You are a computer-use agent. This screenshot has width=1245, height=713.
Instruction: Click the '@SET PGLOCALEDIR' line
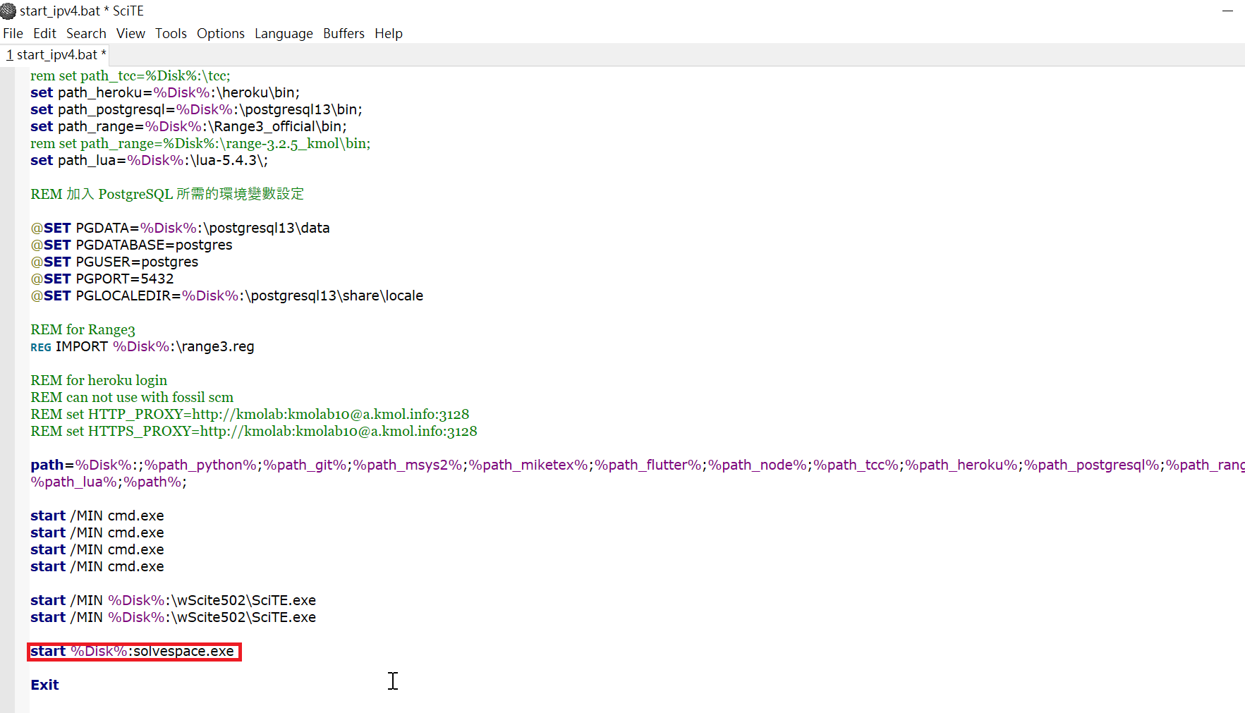tap(226, 295)
